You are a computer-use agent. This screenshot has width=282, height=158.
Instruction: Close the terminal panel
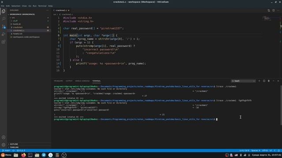coord(278,81)
